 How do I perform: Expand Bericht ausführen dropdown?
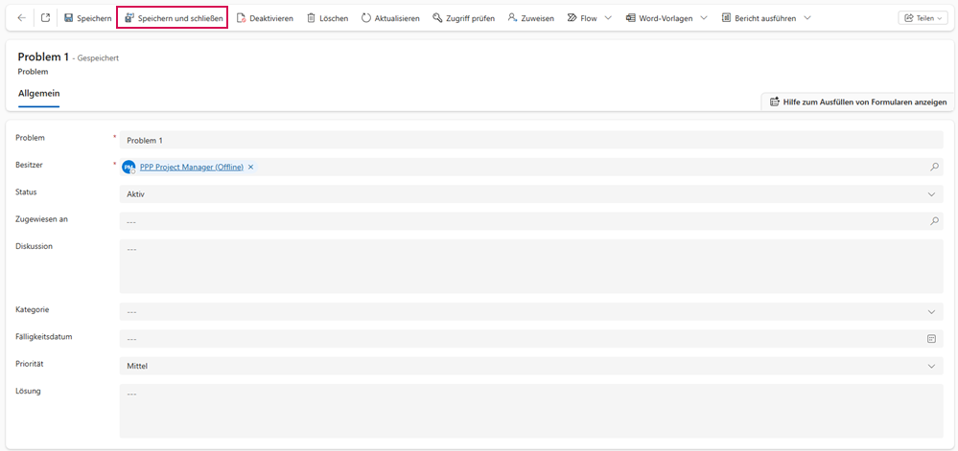pyautogui.click(x=806, y=18)
